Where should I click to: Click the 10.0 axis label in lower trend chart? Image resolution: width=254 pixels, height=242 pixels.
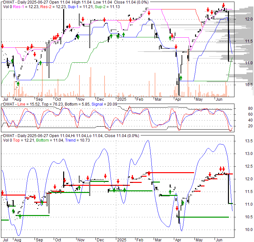(x=248, y=230)
